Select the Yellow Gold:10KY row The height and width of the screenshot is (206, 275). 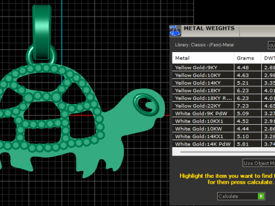point(223,75)
